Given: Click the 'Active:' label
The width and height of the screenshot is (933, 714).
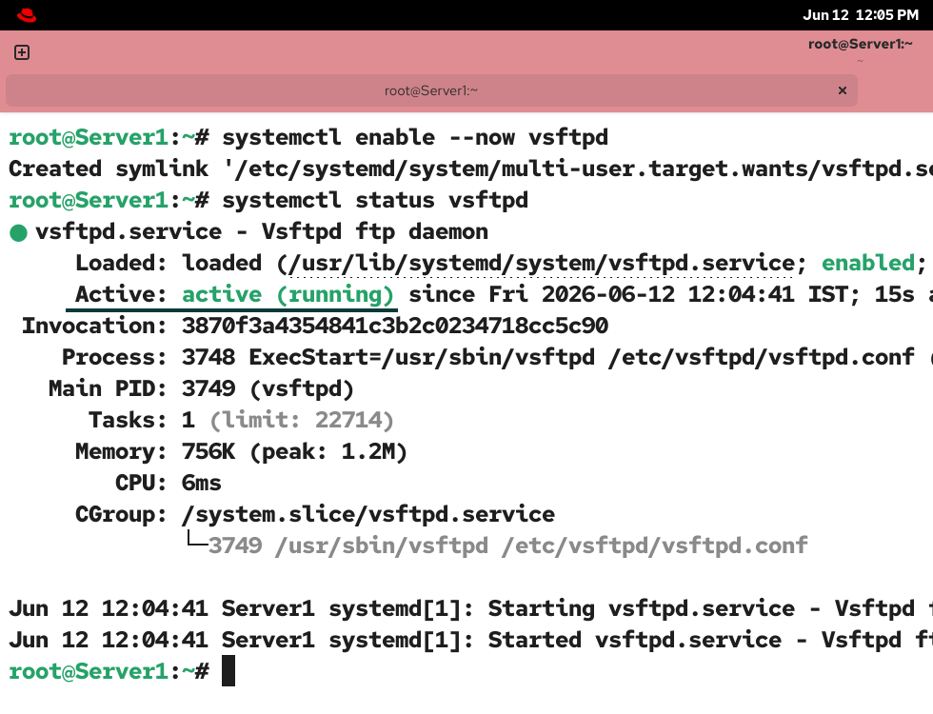Looking at the screenshot, I should pos(121,294).
